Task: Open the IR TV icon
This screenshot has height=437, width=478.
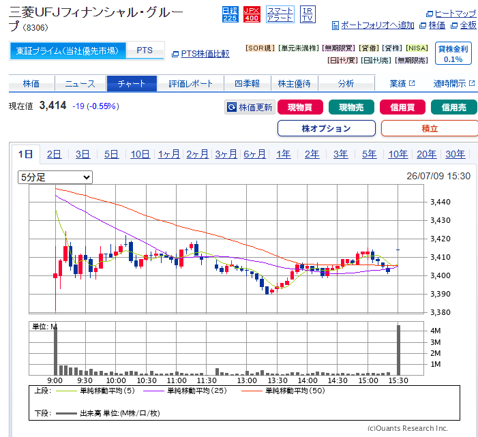Action: coord(308,14)
